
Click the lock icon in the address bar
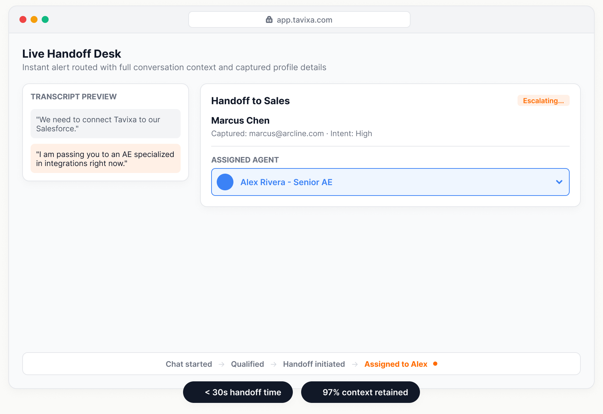269,20
